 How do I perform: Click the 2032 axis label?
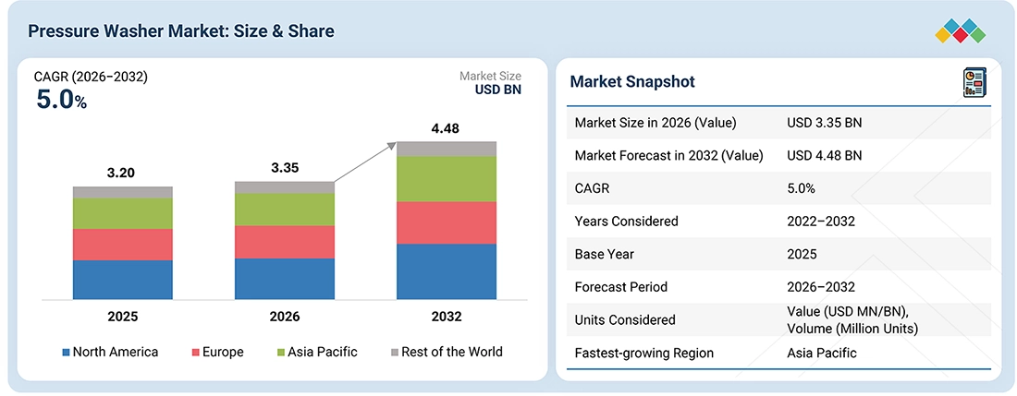point(447,317)
